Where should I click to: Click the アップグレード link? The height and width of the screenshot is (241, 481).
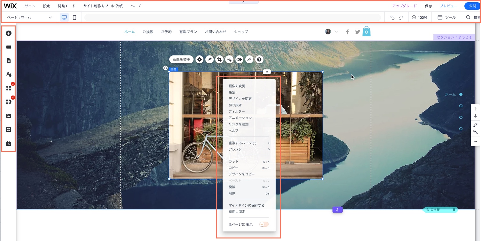click(404, 6)
